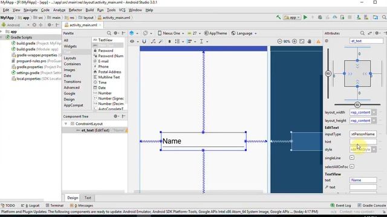387x217 pixels.
Task: Show warnings and errors triangle icon
Action: point(319,42)
